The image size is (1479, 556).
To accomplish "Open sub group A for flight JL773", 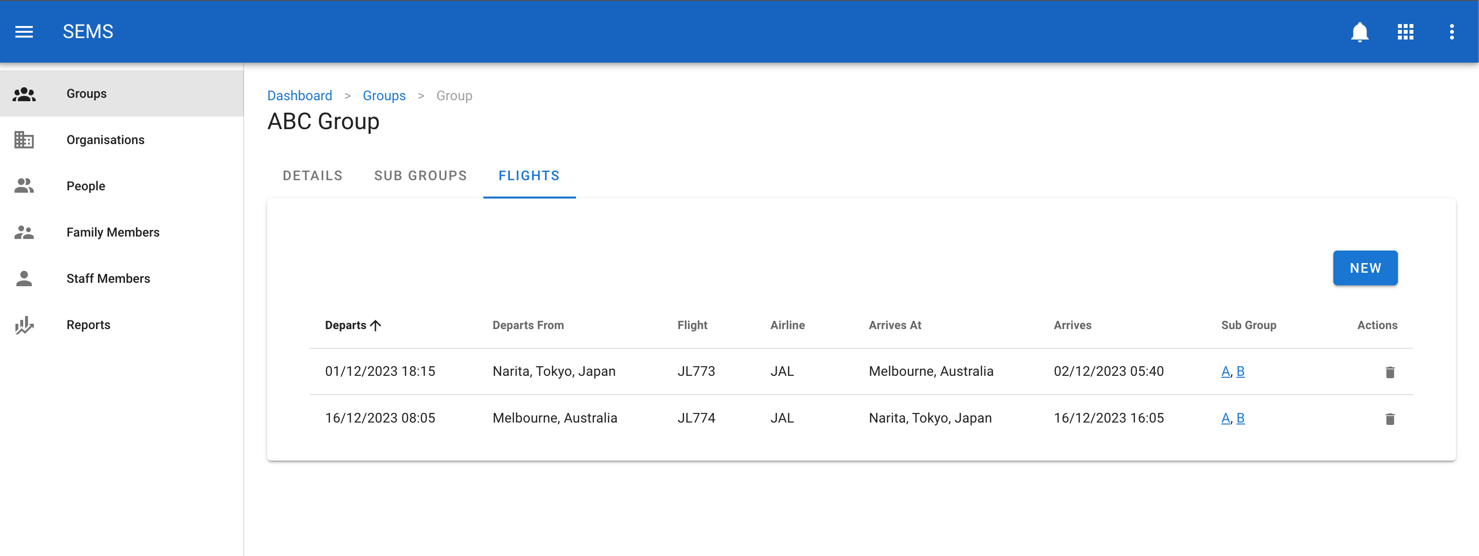I will 1225,371.
